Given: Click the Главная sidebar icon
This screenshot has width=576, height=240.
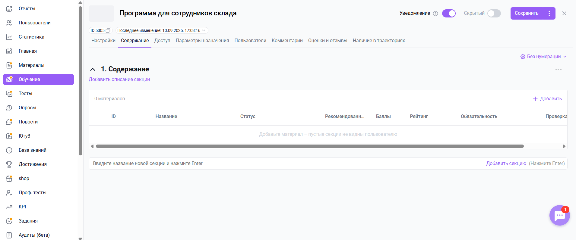Looking at the screenshot, I should (9, 51).
